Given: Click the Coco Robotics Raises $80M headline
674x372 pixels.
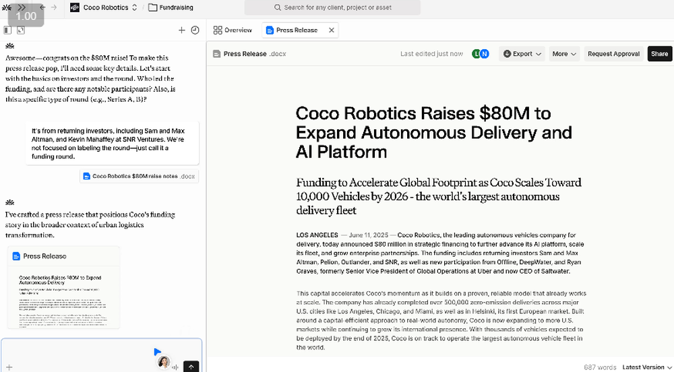Looking at the screenshot, I should 433,132.
